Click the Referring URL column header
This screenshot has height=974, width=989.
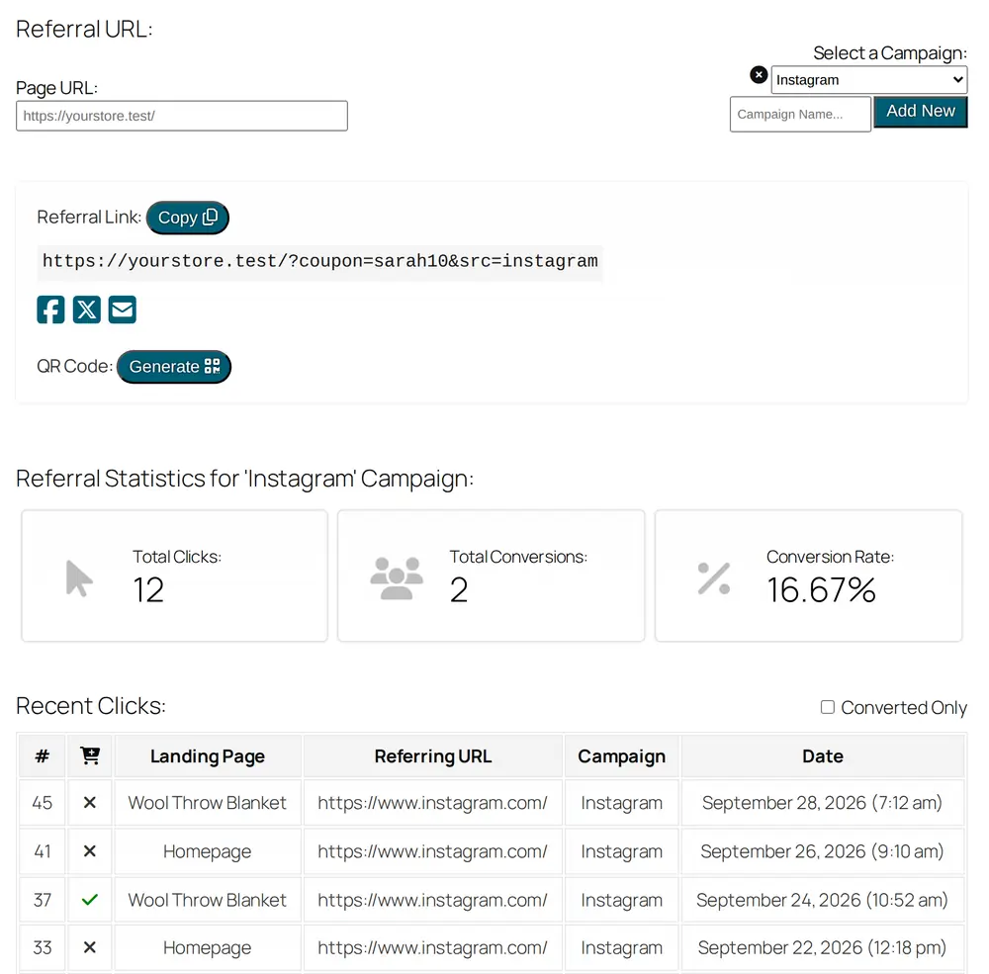click(x=433, y=755)
